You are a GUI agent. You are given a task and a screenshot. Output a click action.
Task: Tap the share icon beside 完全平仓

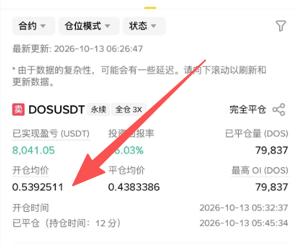278,110
